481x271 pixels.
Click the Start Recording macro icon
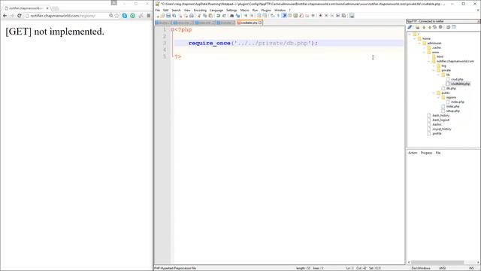(321, 16)
